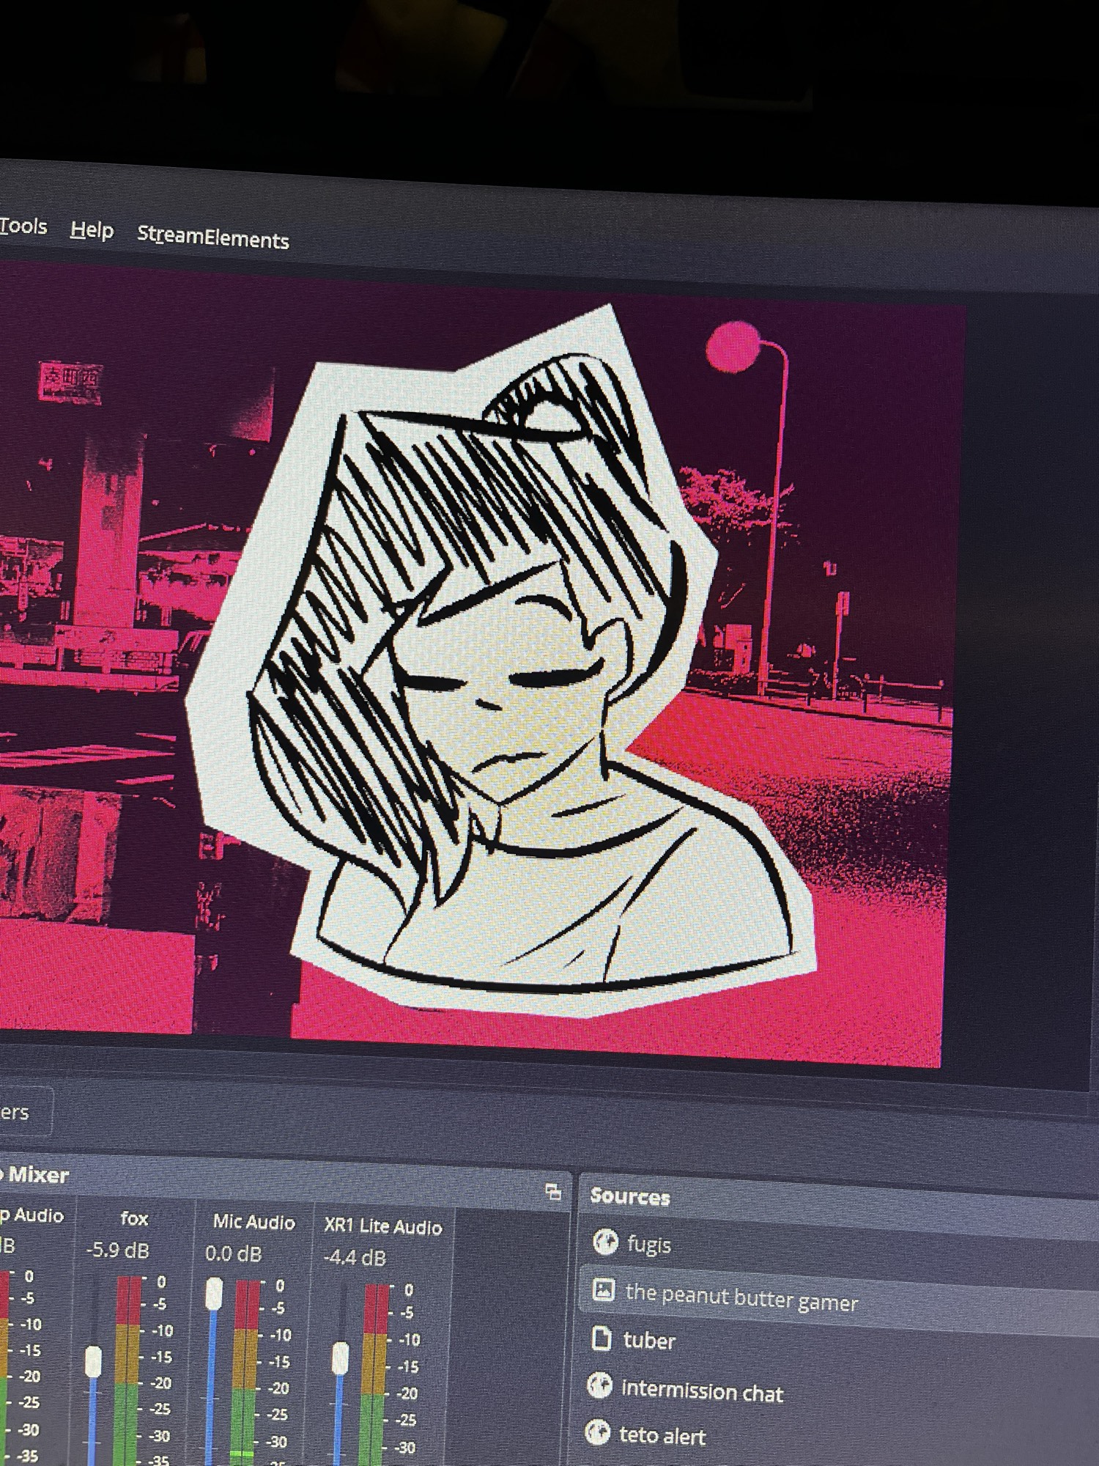Click the teto alert browser icon
1099x1466 pixels.
pyautogui.click(x=598, y=1432)
